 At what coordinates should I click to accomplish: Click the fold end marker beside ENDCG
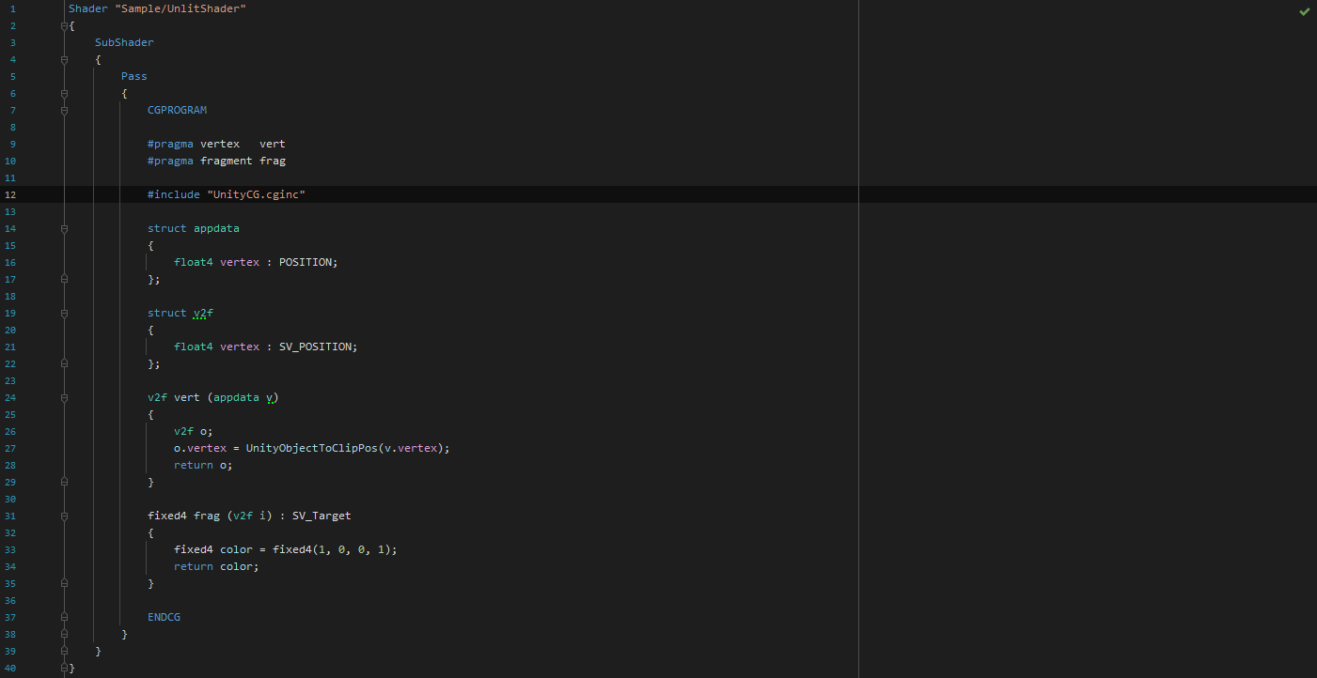pos(64,617)
